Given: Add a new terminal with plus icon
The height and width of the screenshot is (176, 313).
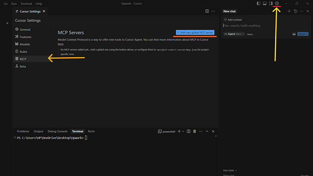Looking at the screenshot, I should pyautogui.click(x=179, y=131).
